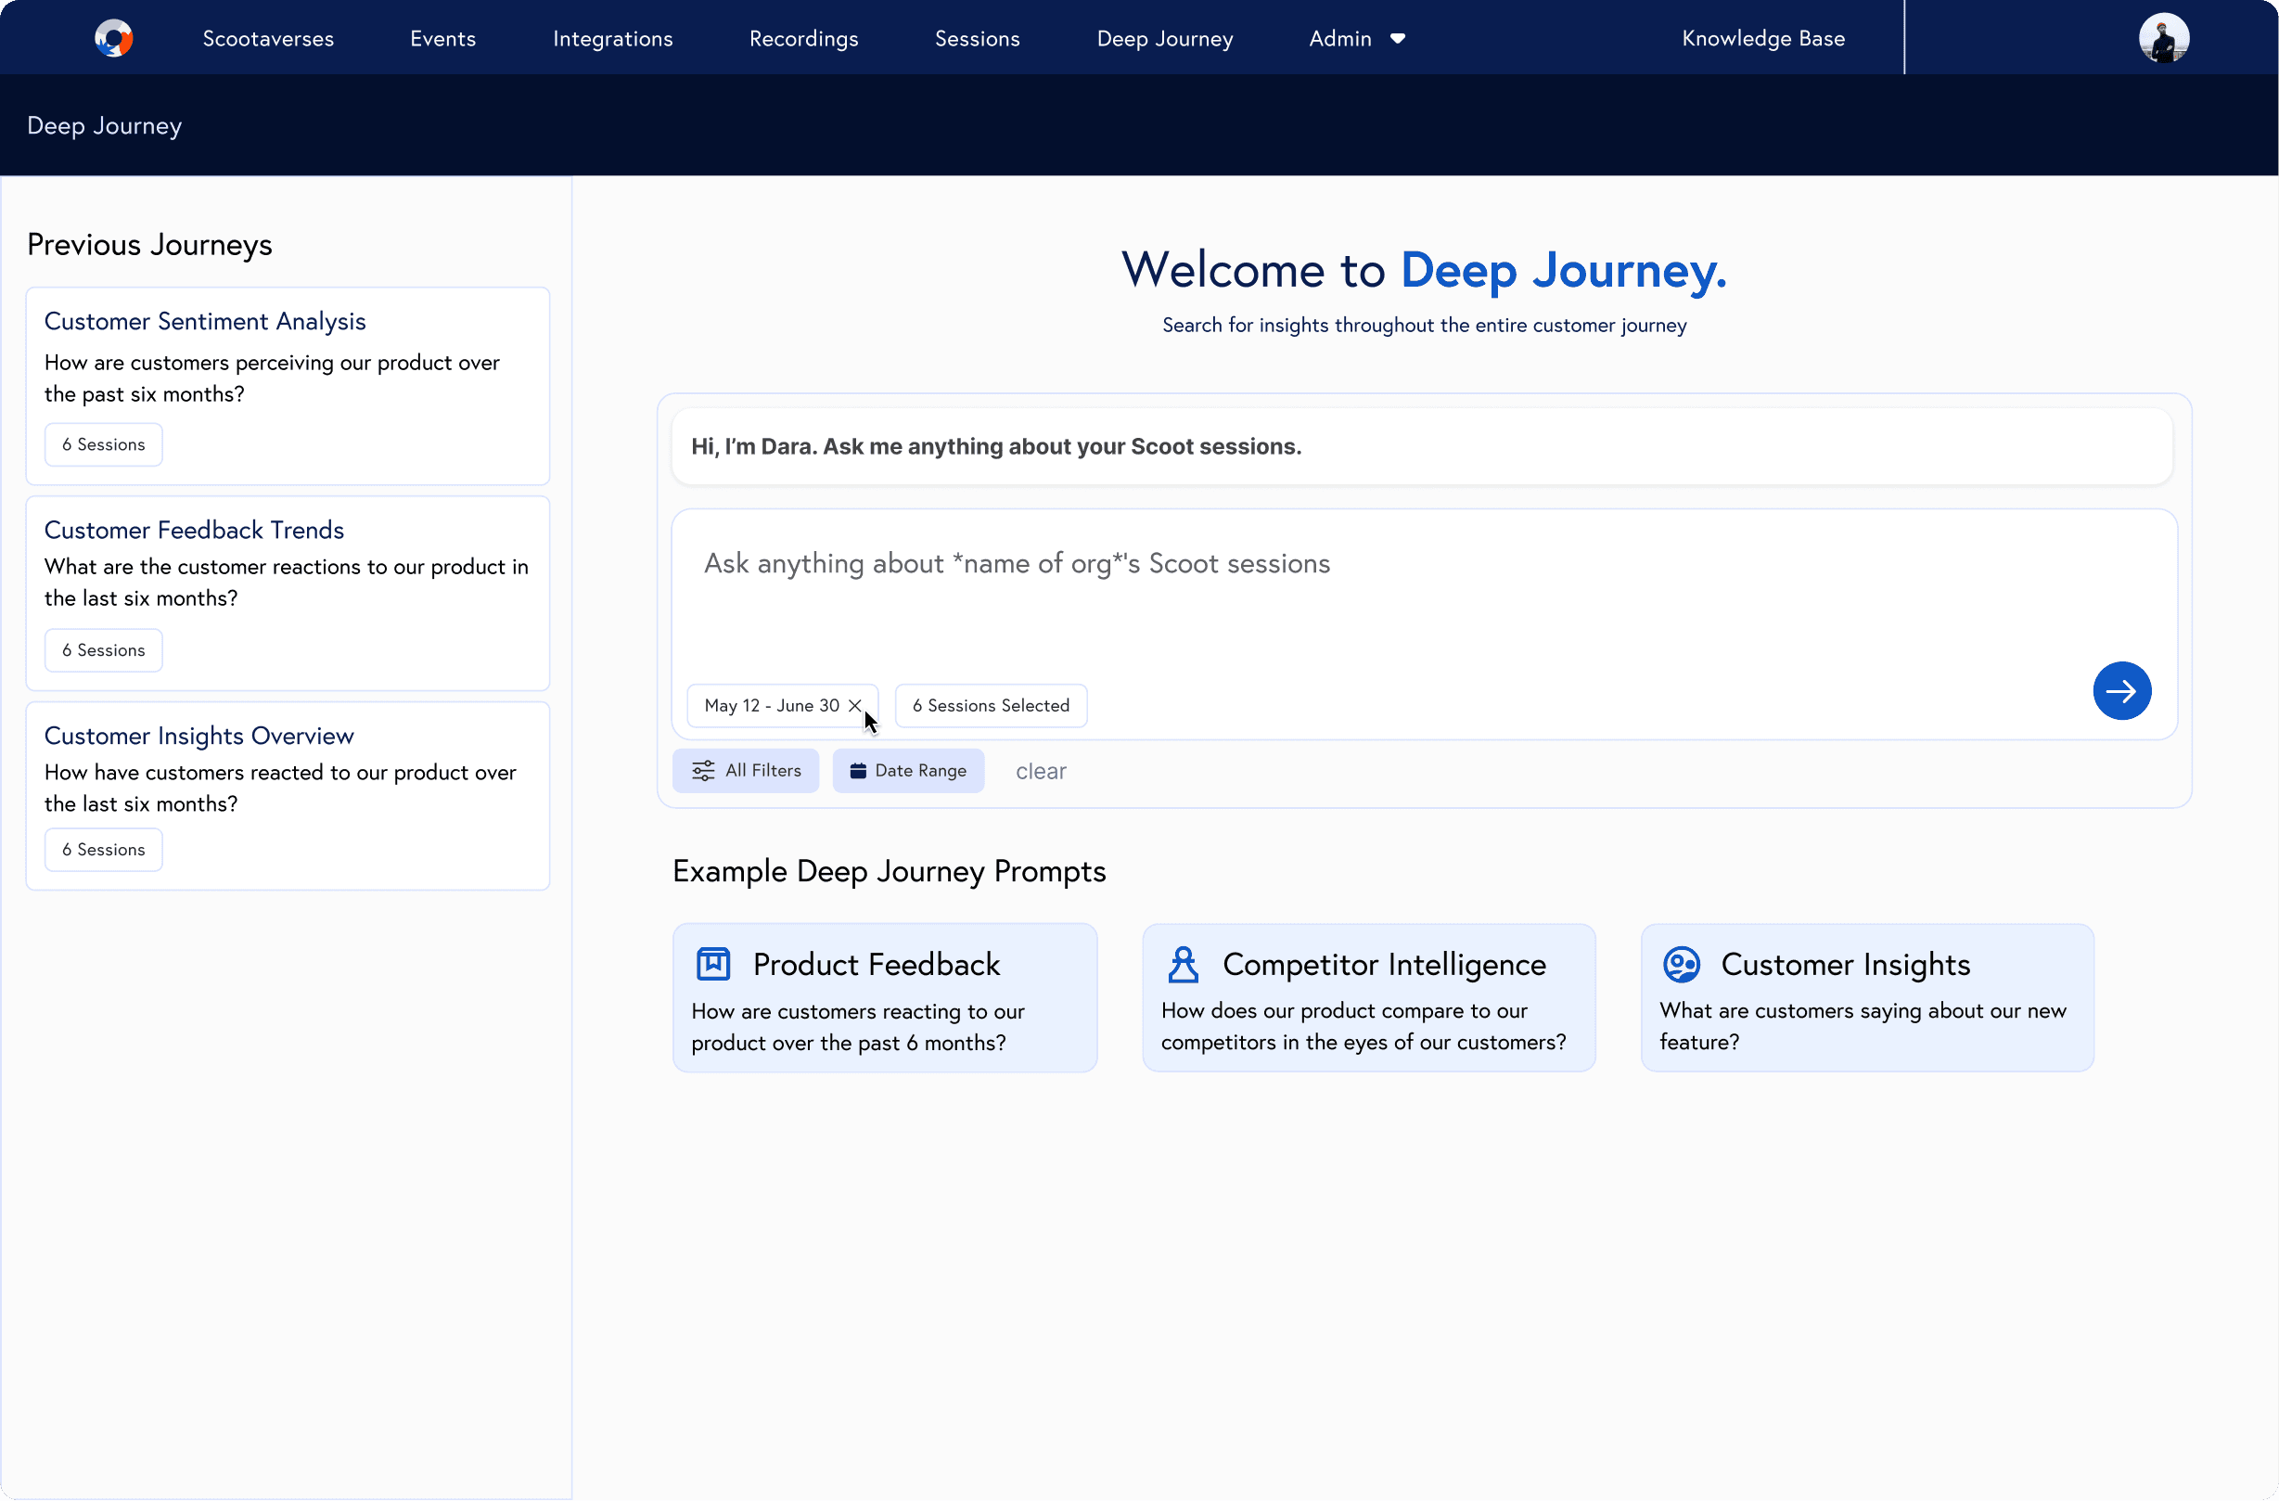
Task: Click the Customer Insights faces icon
Action: click(1682, 963)
